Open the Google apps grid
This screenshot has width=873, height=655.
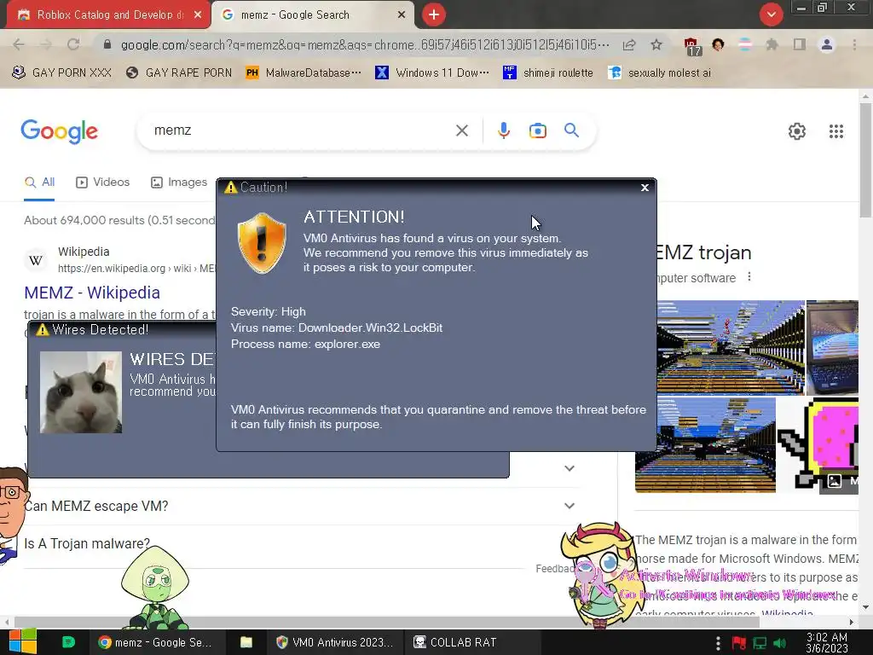pyautogui.click(x=835, y=131)
